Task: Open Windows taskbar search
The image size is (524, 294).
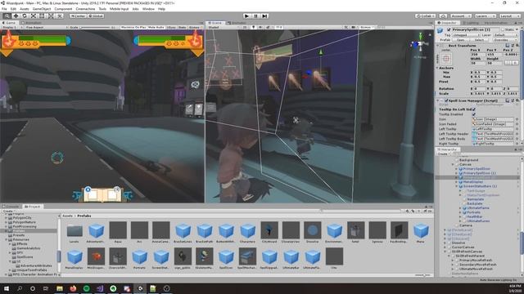Action: pos(20,288)
